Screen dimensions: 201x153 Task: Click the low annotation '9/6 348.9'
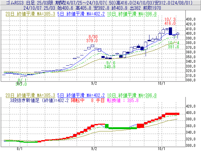pos(110,65)
